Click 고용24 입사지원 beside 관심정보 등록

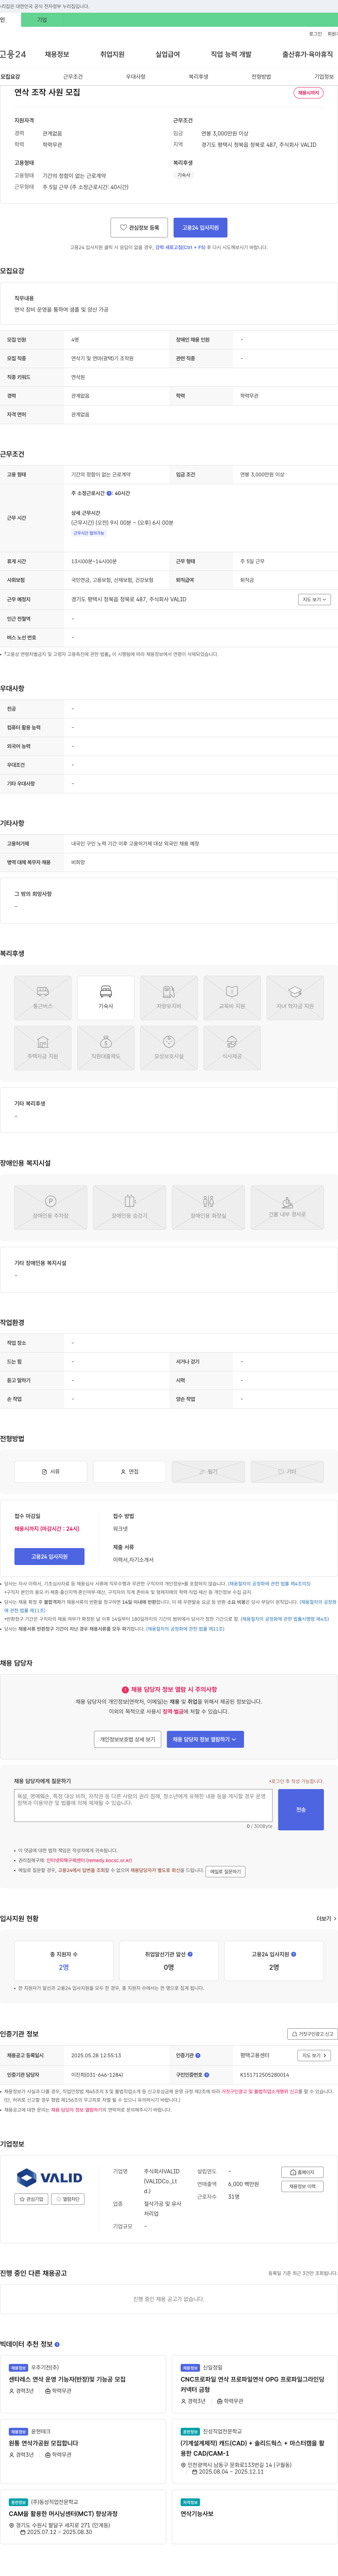click(x=200, y=228)
